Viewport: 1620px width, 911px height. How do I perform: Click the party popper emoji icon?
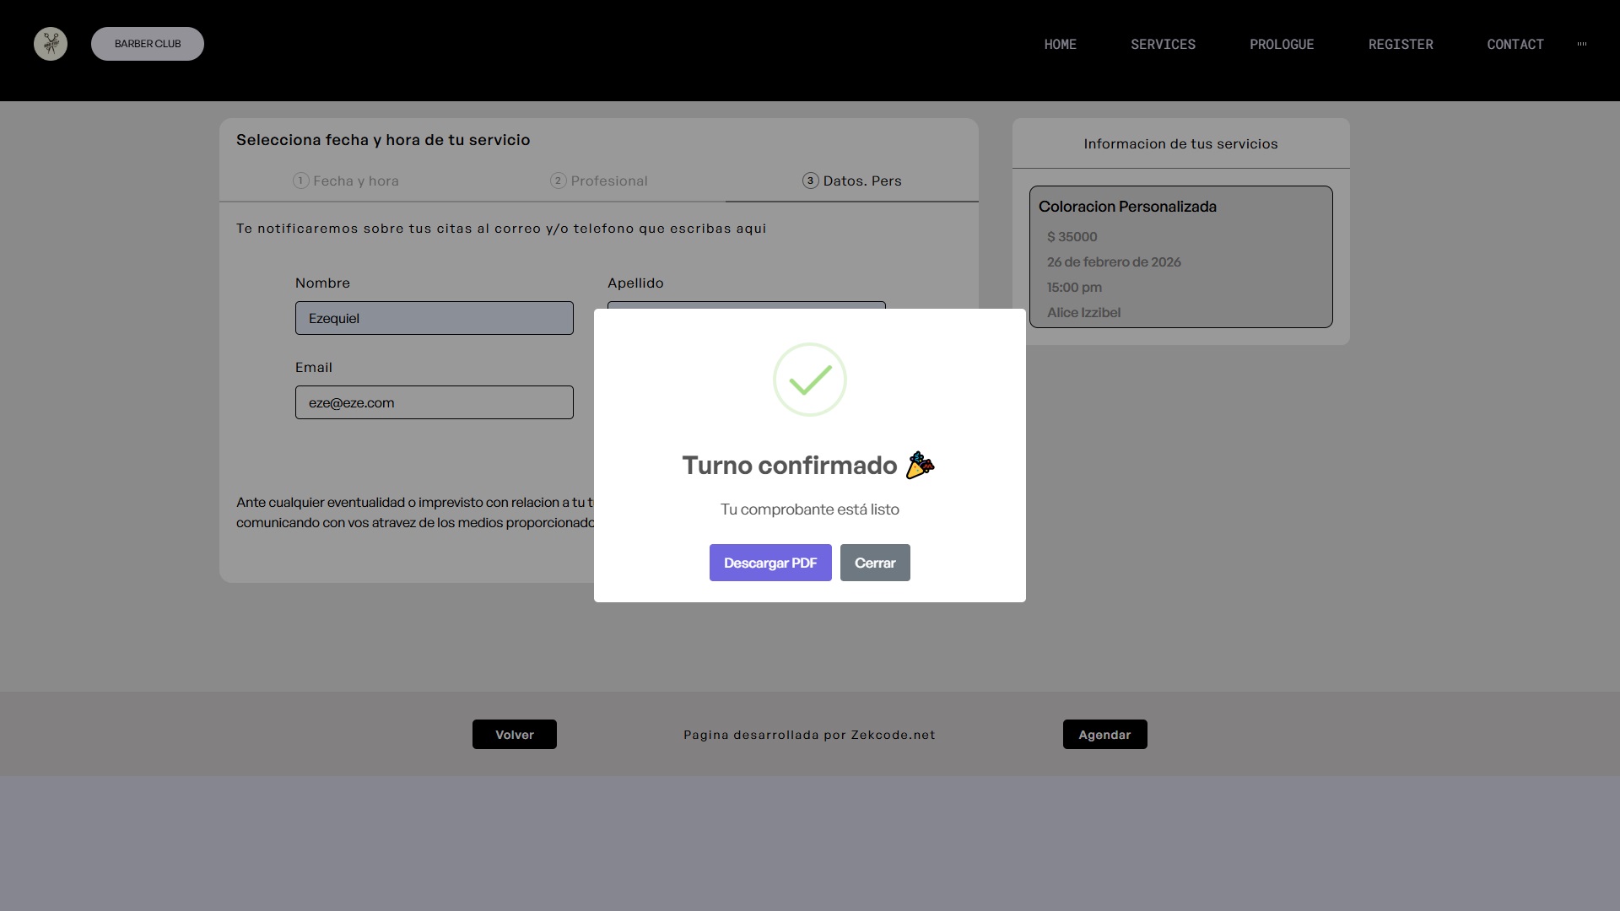pyautogui.click(x=920, y=466)
